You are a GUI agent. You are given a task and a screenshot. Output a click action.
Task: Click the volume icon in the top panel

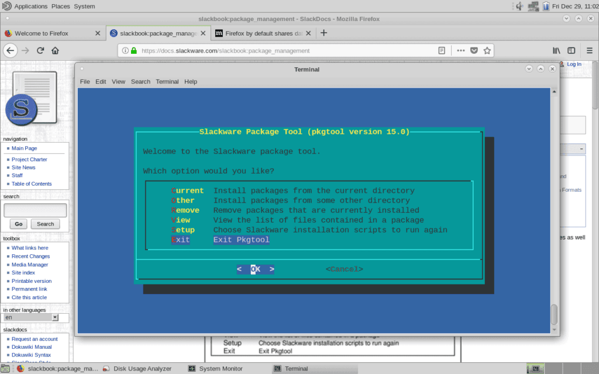point(520,6)
